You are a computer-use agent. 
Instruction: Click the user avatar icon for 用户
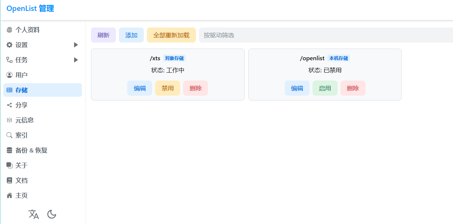pyautogui.click(x=9, y=75)
